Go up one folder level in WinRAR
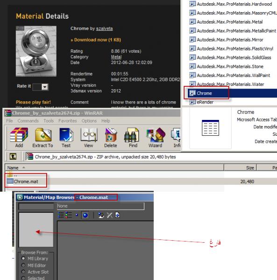The width and height of the screenshot is (277, 280). [13, 157]
